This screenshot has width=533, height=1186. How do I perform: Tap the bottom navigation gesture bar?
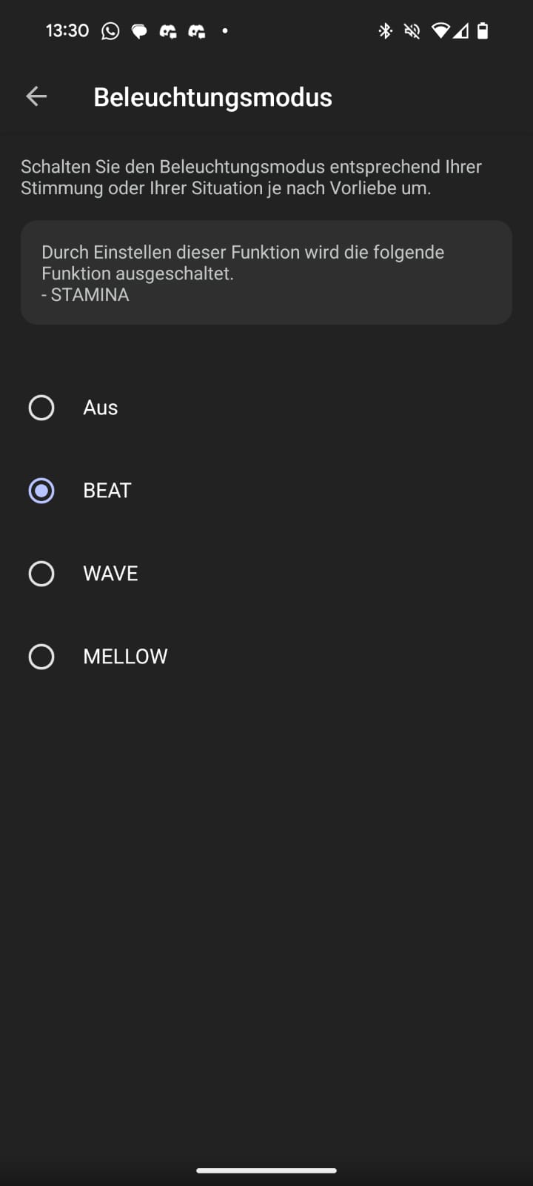pyautogui.click(x=266, y=1171)
